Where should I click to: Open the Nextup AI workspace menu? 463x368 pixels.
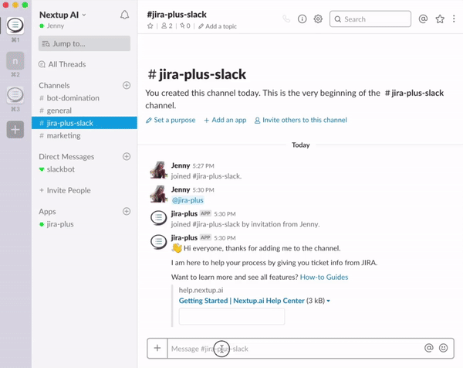(63, 15)
